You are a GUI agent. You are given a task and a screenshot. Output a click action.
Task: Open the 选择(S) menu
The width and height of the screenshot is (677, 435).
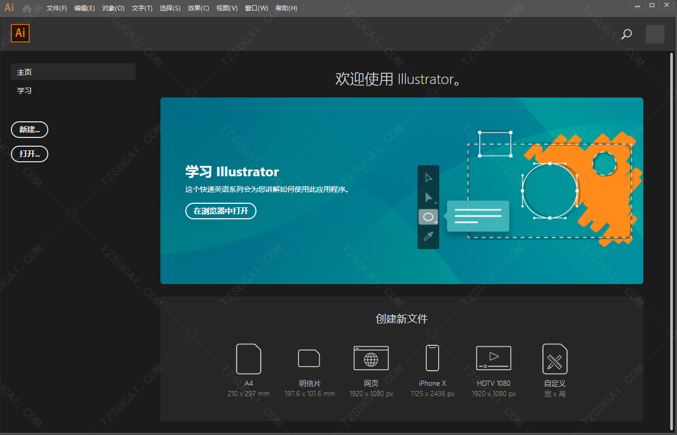click(170, 8)
